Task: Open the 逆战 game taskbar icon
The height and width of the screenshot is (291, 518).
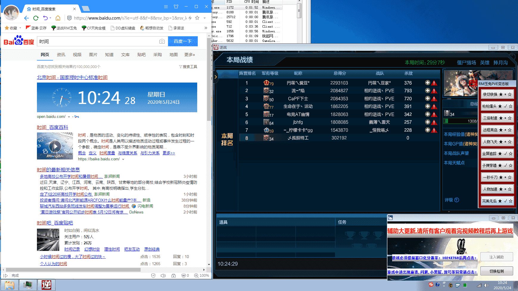Action: tap(46, 285)
